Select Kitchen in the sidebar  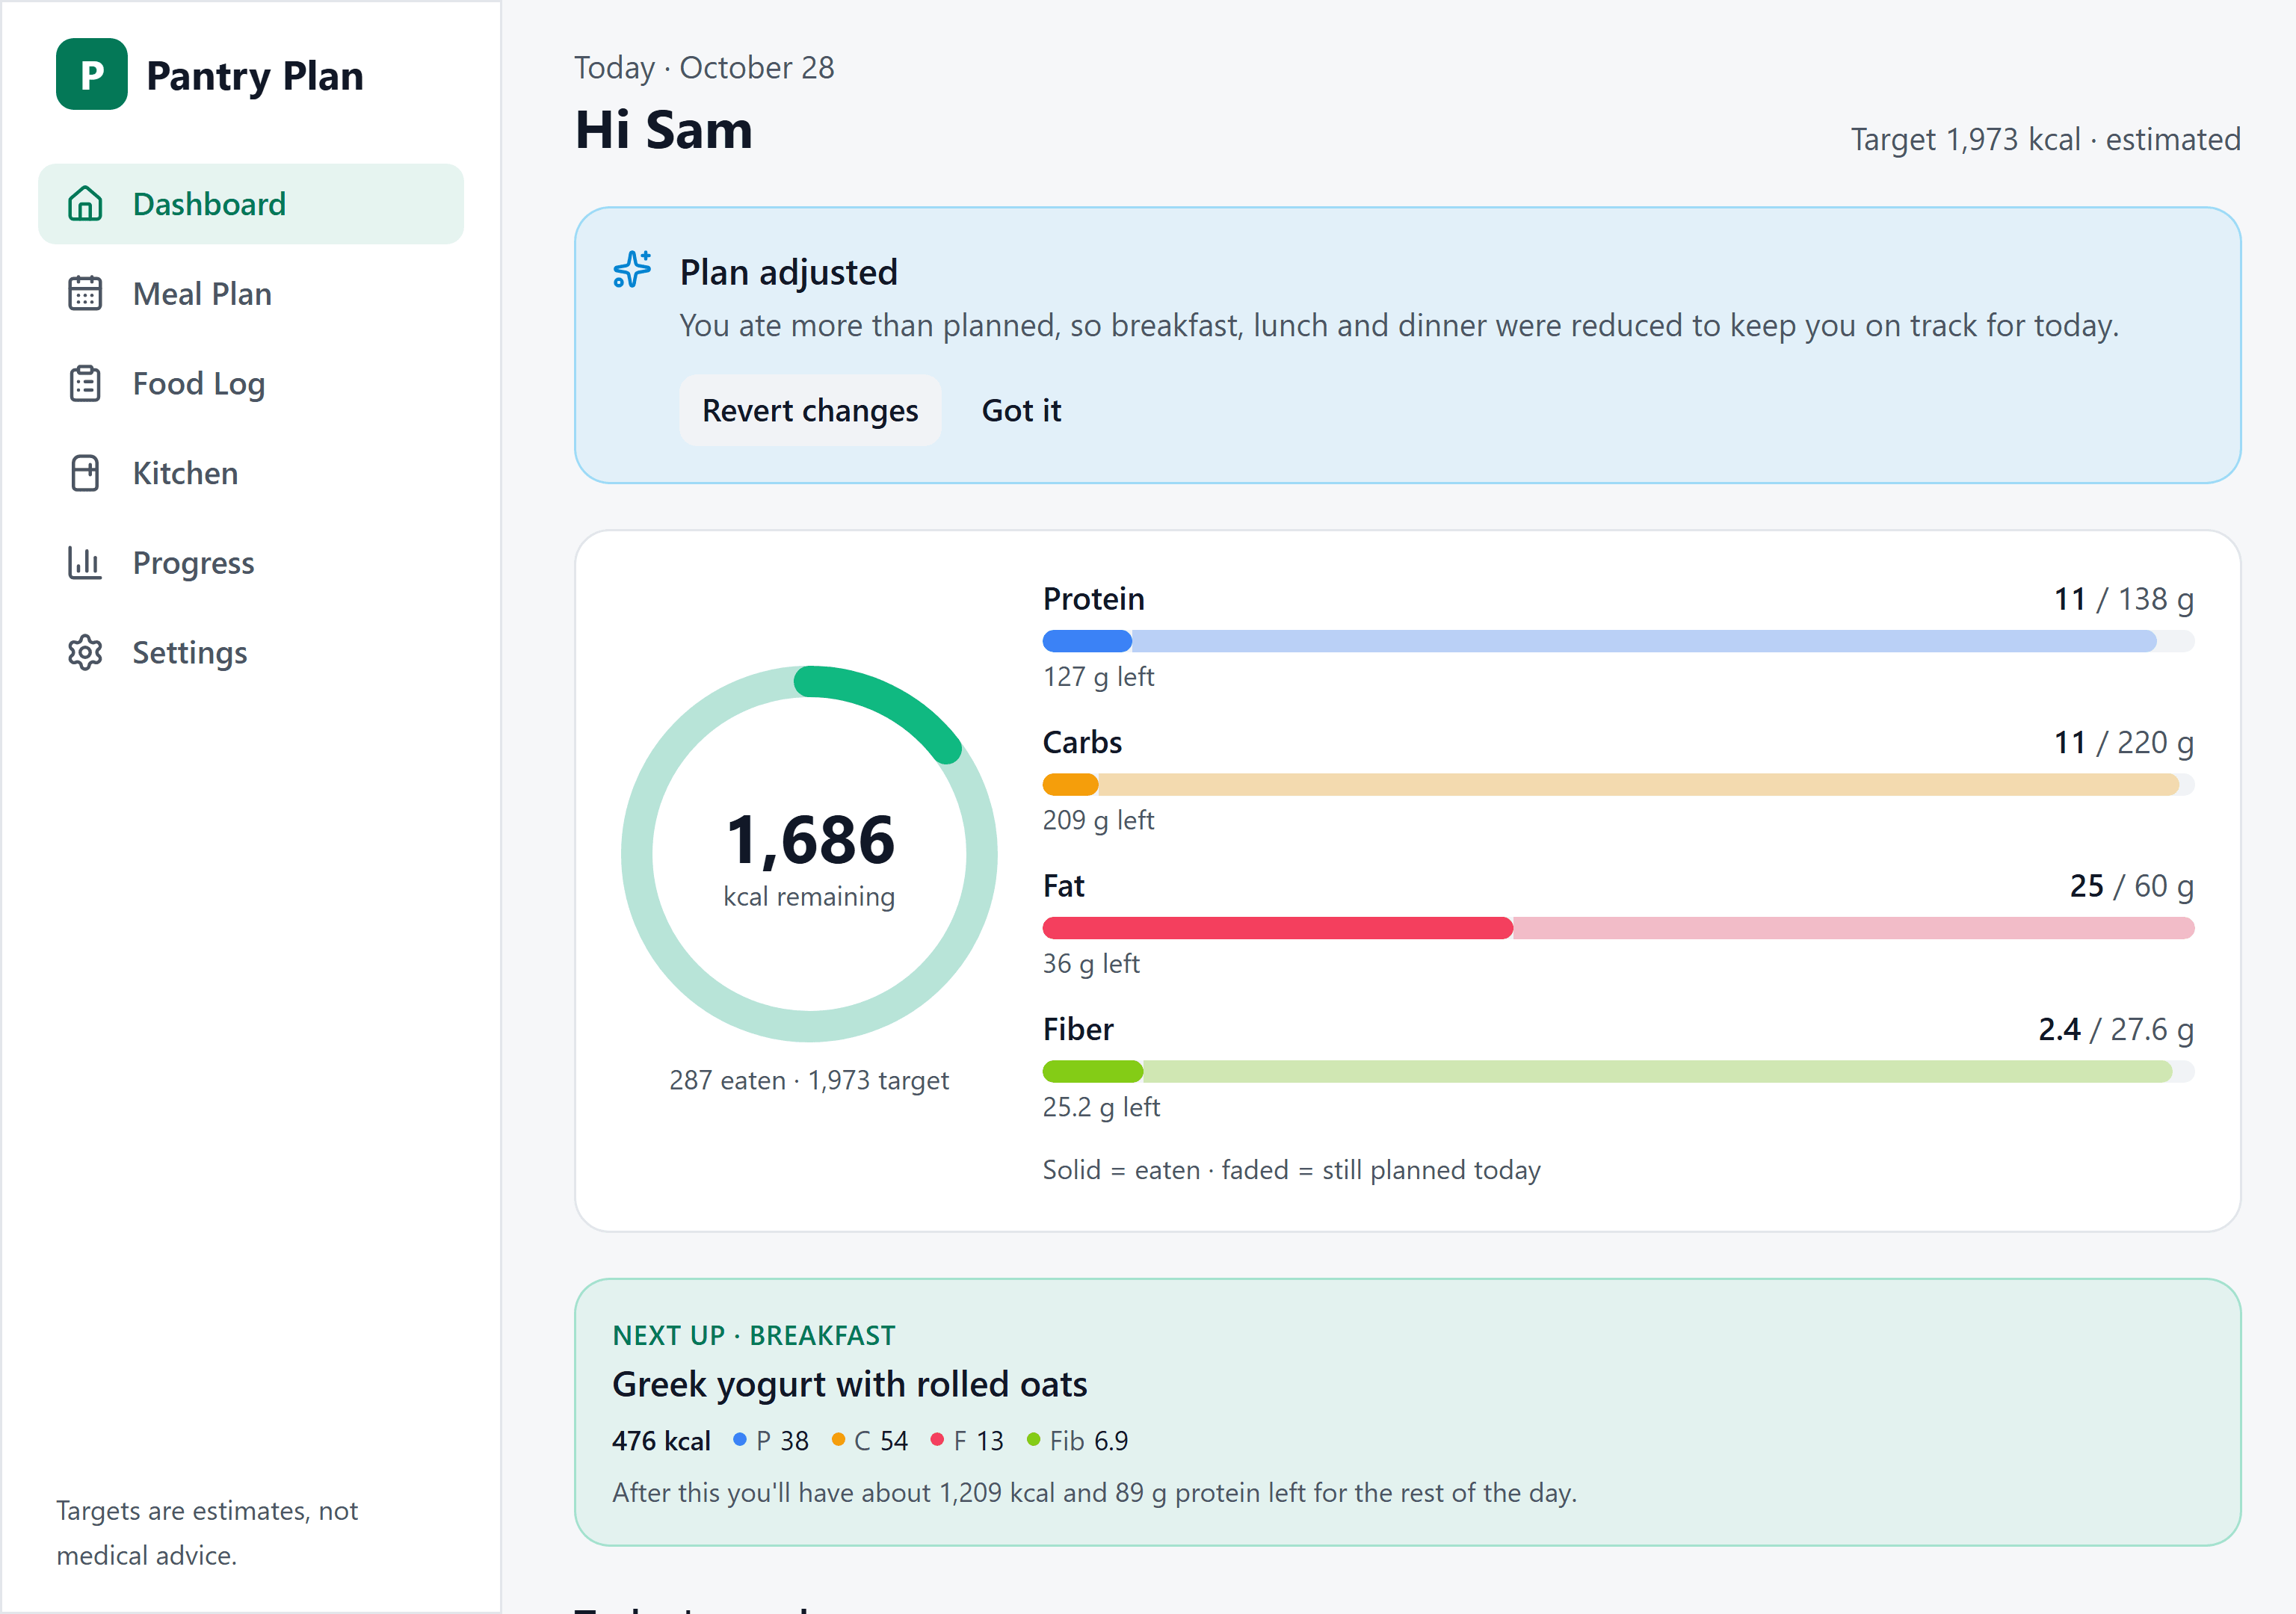click(251, 473)
